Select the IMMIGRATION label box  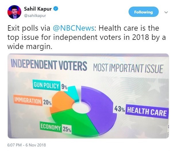28,100
